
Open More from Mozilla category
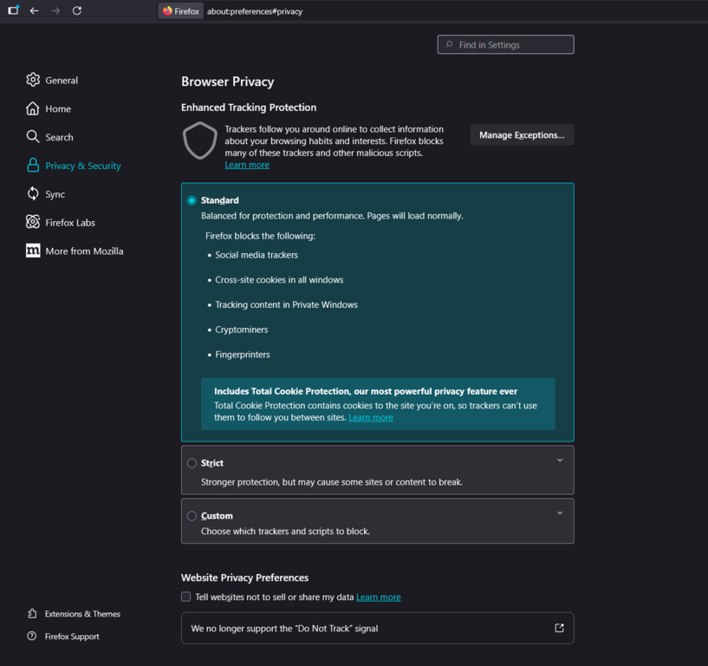click(x=84, y=251)
